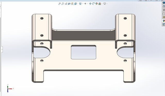Select the Zoom to Area tool
The width and height of the screenshot is (165, 96).
(63, 4)
